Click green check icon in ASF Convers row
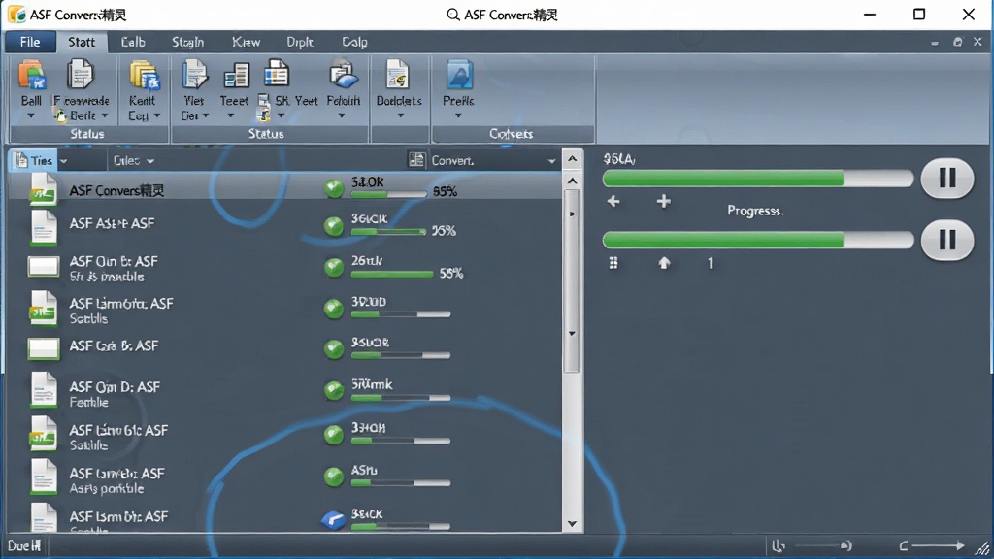Screen dimensions: 994x559 point(334,188)
